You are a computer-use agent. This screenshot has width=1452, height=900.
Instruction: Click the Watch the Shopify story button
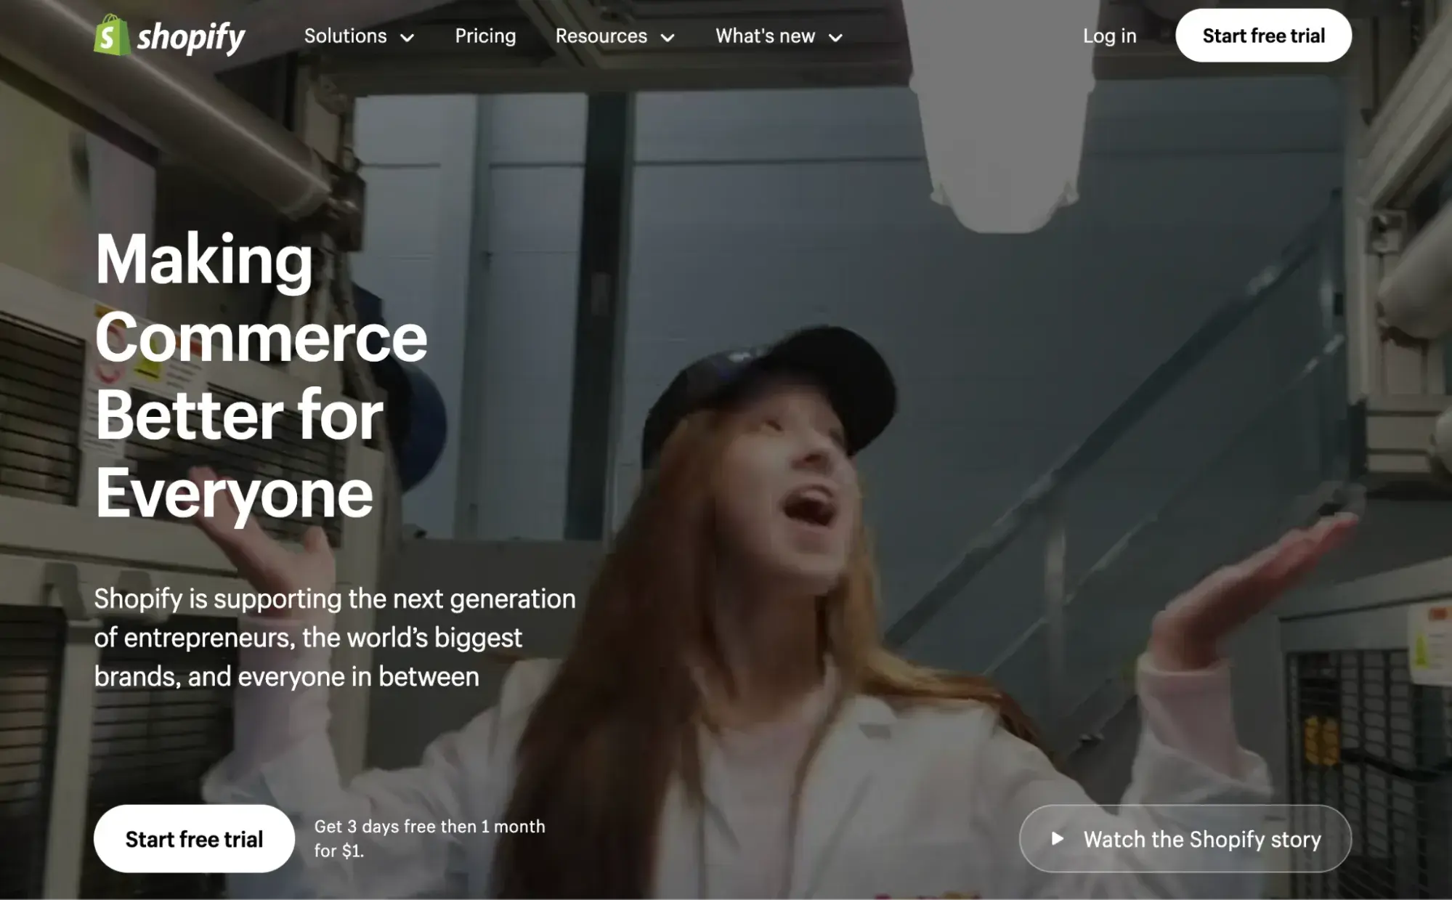[1185, 838]
